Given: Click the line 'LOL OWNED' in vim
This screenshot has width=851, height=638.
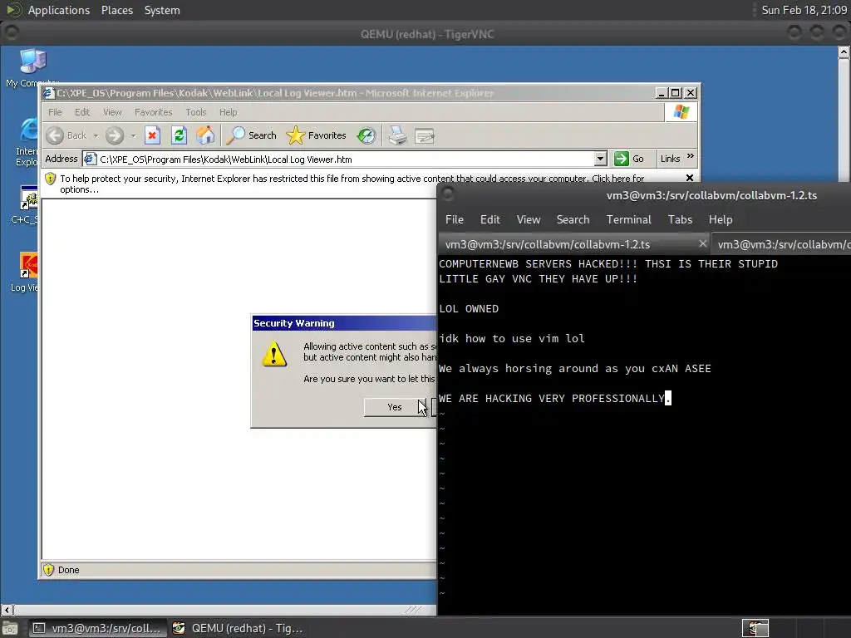Looking at the screenshot, I should click(469, 309).
